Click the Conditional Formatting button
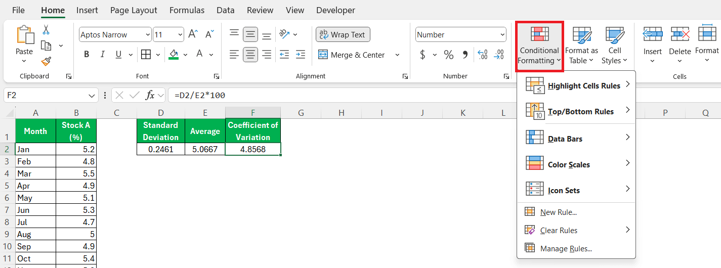 click(539, 46)
